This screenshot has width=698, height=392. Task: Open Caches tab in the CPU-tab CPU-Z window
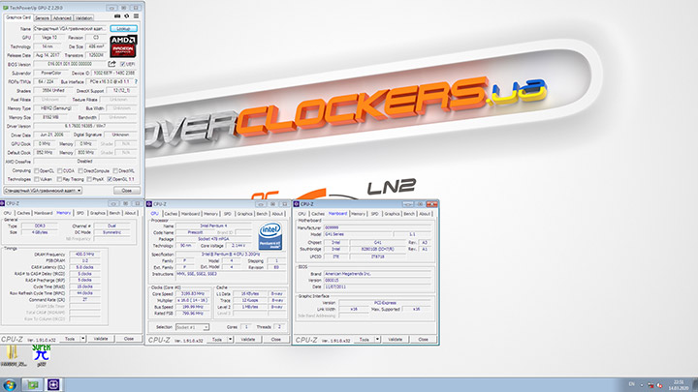[171, 214]
